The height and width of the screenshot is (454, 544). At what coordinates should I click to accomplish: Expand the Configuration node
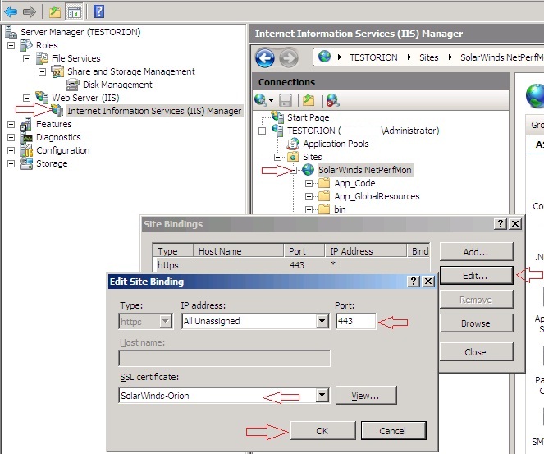pyautogui.click(x=11, y=150)
